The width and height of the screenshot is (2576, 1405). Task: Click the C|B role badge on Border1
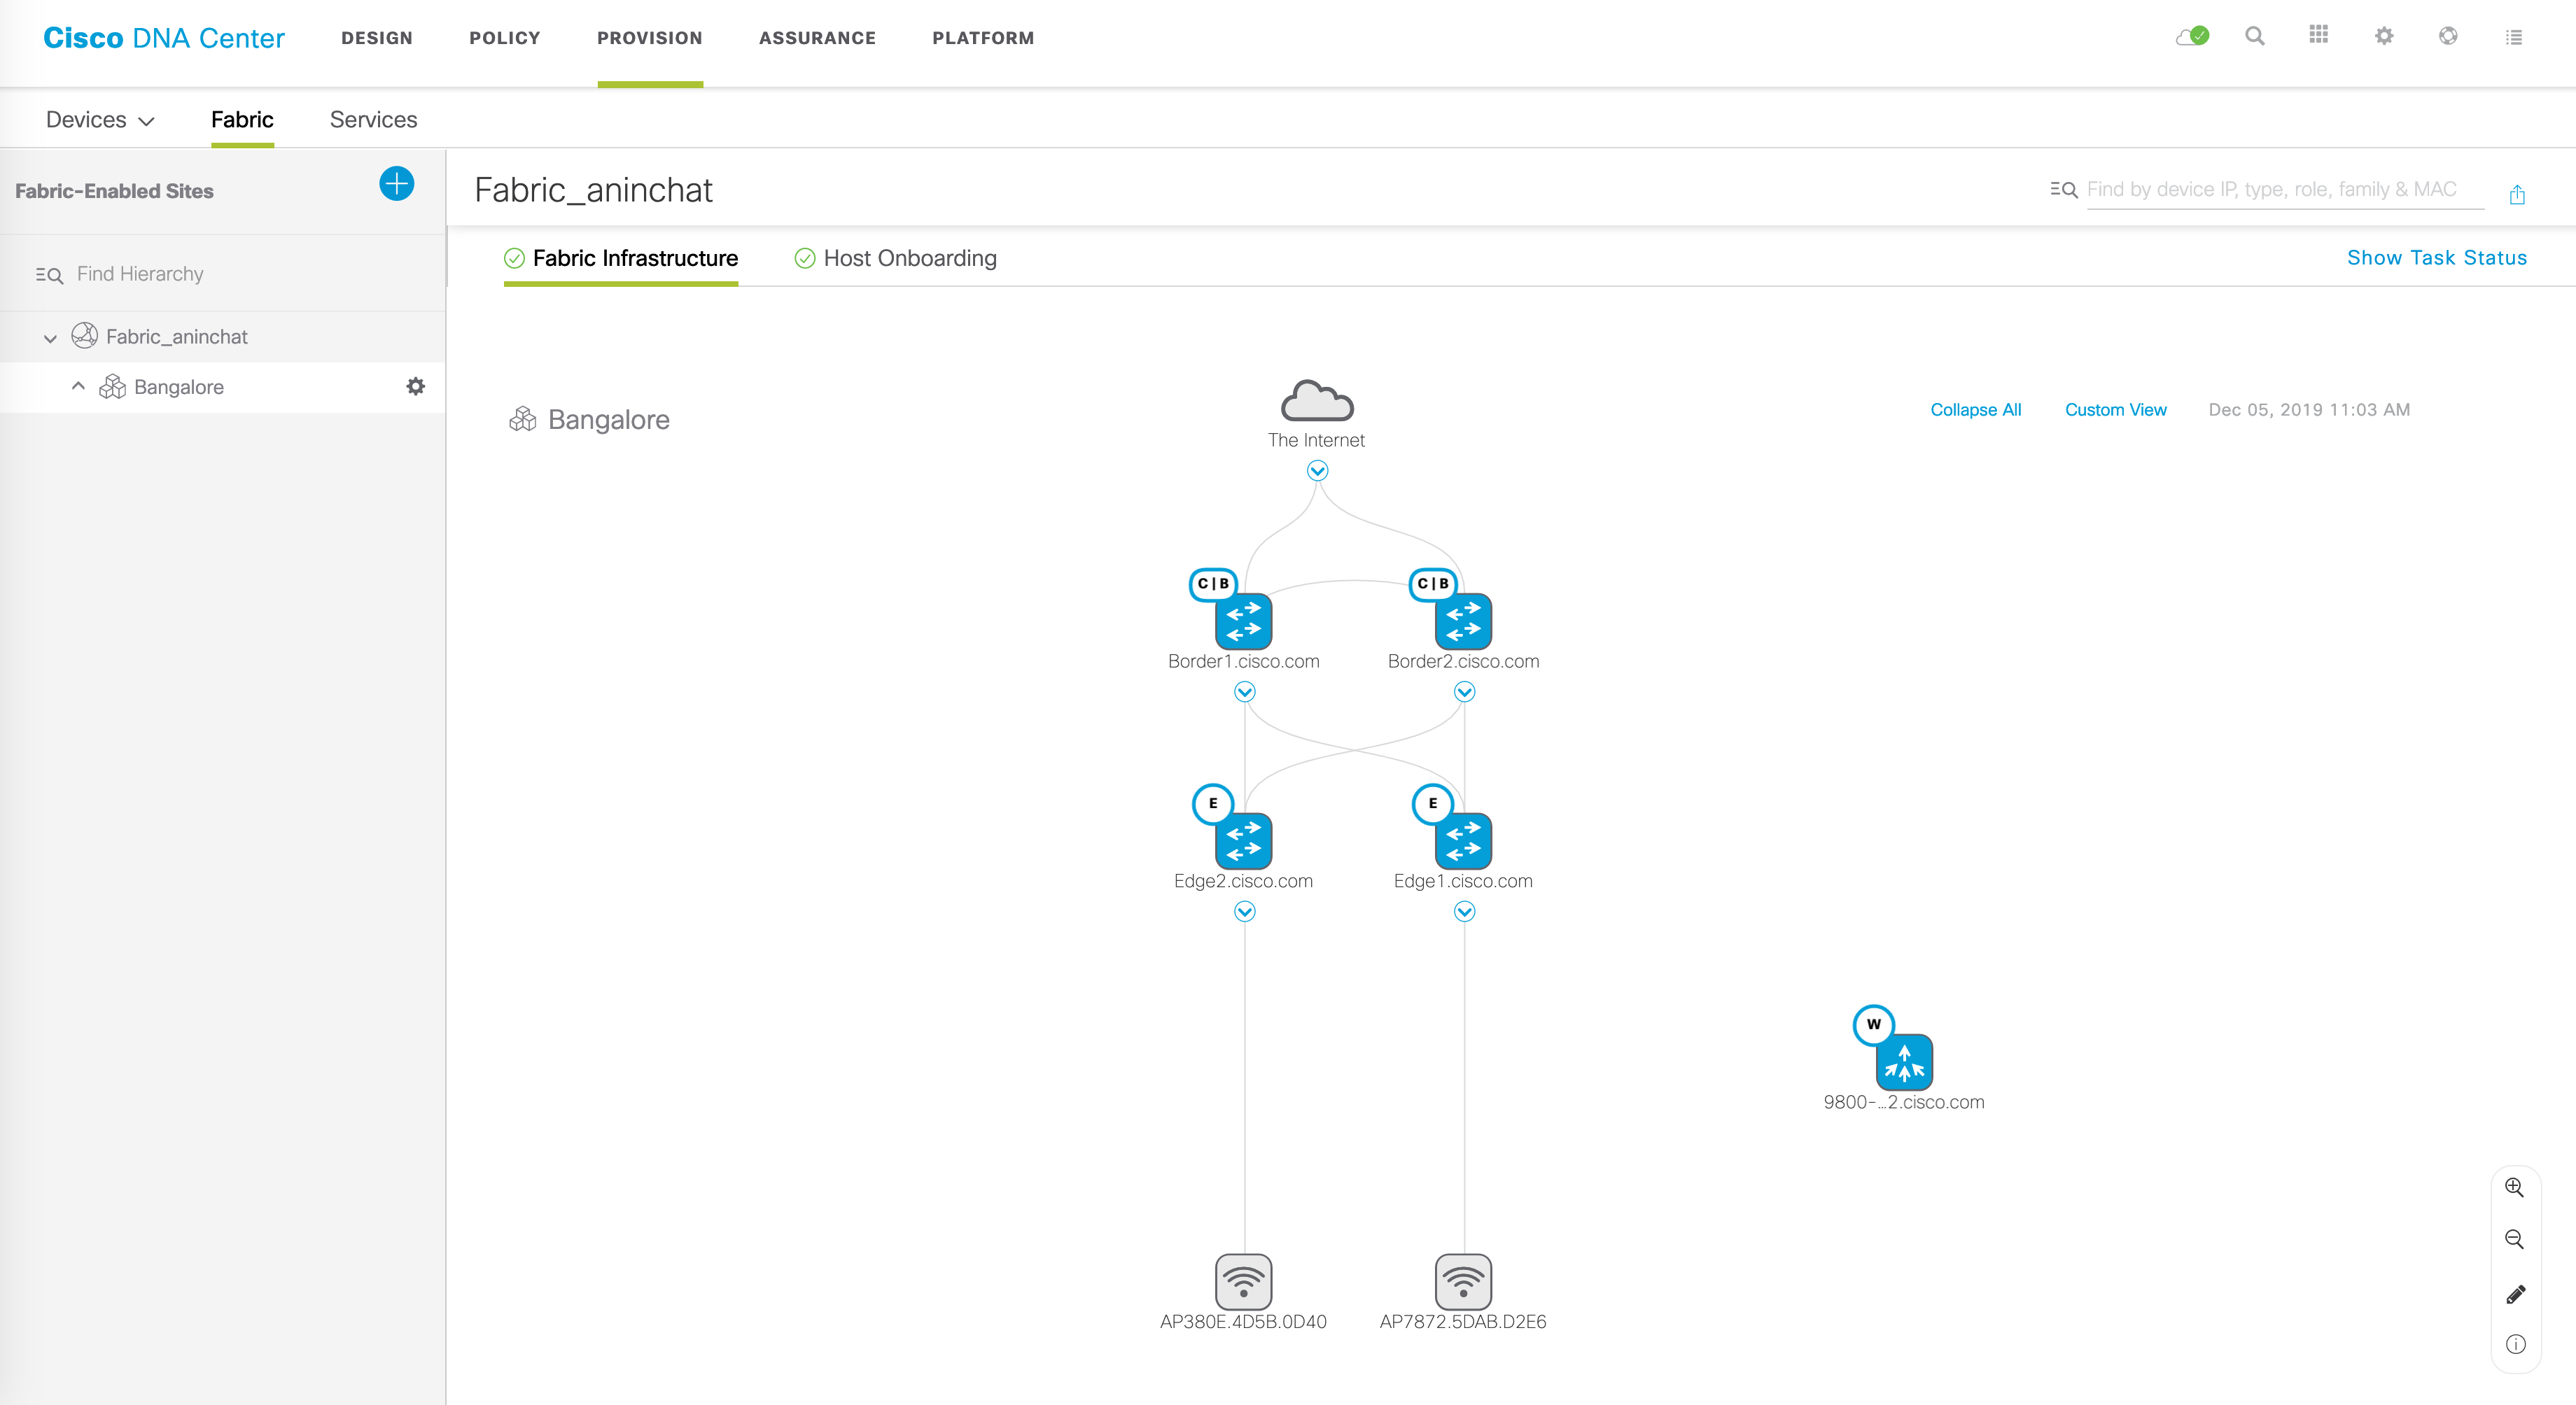click(x=1213, y=584)
